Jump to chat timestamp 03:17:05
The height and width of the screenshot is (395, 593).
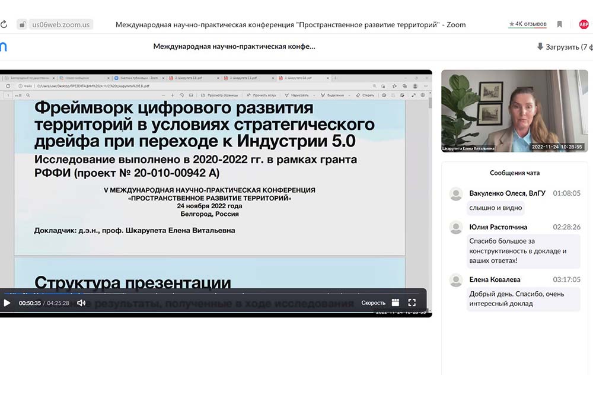click(566, 279)
